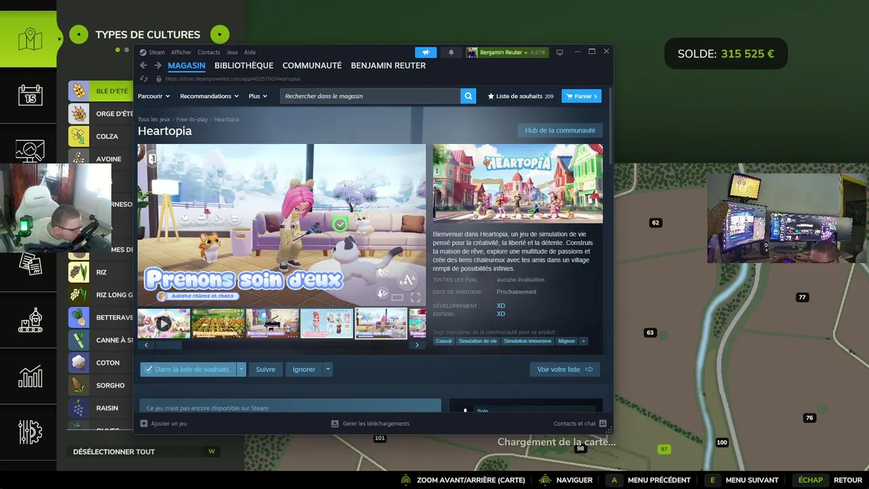Open the wishlist button dropdown arrow
The height and width of the screenshot is (489, 869).
tap(241, 369)
